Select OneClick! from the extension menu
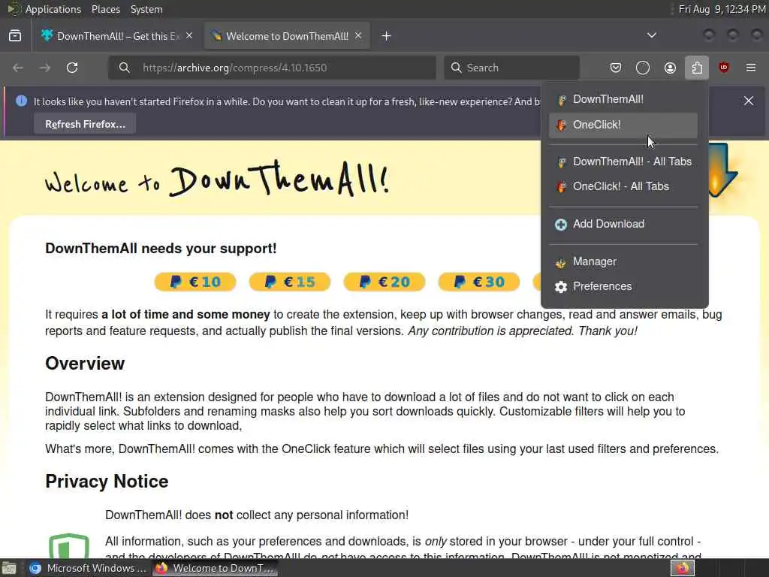 coord(623,125)
